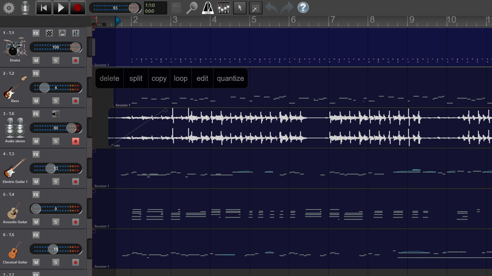Disarm recording on the Audio stereo track

point(75,141)
